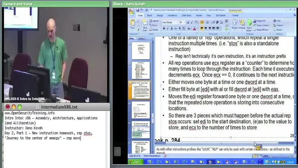298x168 pixels.
Task: Select the REP STOS slide thumbnail
Action: (141, 90)
